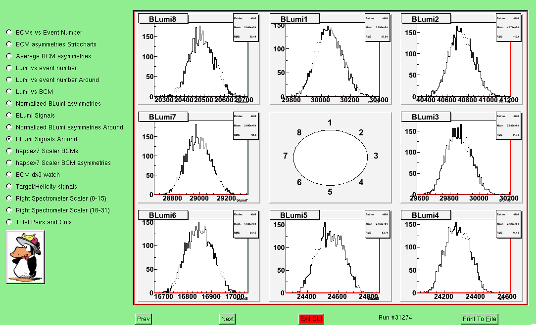Select BCMs vs Event Number radio button
Screen dimensions: 536x325
pyautogui.click(x=9, y=33)
